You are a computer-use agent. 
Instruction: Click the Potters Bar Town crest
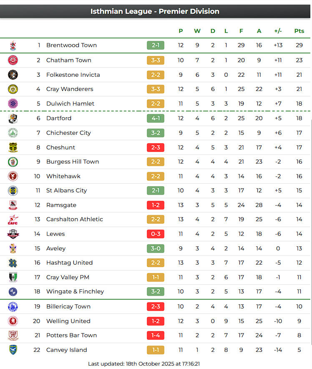click(13, 335)
